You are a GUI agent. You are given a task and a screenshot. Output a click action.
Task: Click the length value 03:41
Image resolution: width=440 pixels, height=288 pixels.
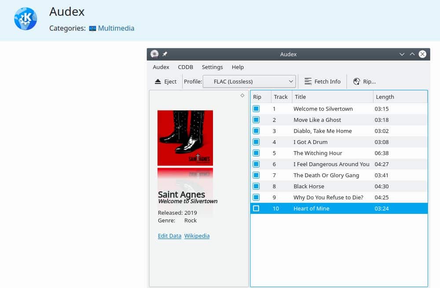click(x=381, y=175)
